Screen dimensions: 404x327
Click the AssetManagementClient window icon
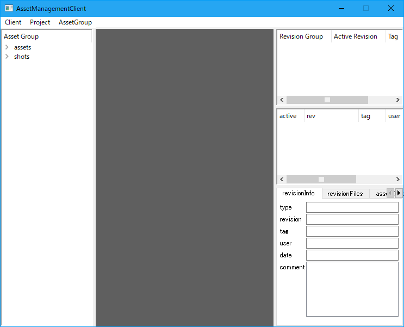(9, 8)
